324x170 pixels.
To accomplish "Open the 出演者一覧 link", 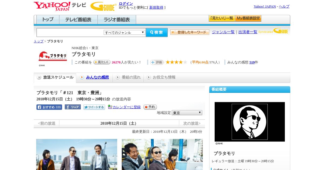I will point(248,32).
